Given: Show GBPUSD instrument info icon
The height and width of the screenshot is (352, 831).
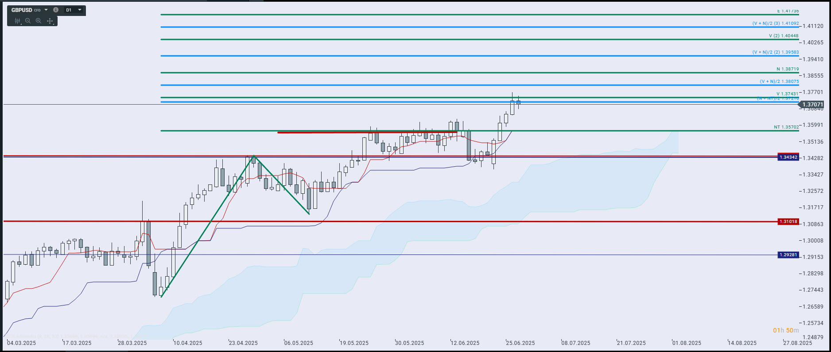Looking at the screenshot, I should (55, 10).
